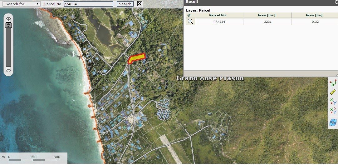Clear the search with the X button
Image resolution: width=338 pixels, height=165 pixels.
click(140, 4)
